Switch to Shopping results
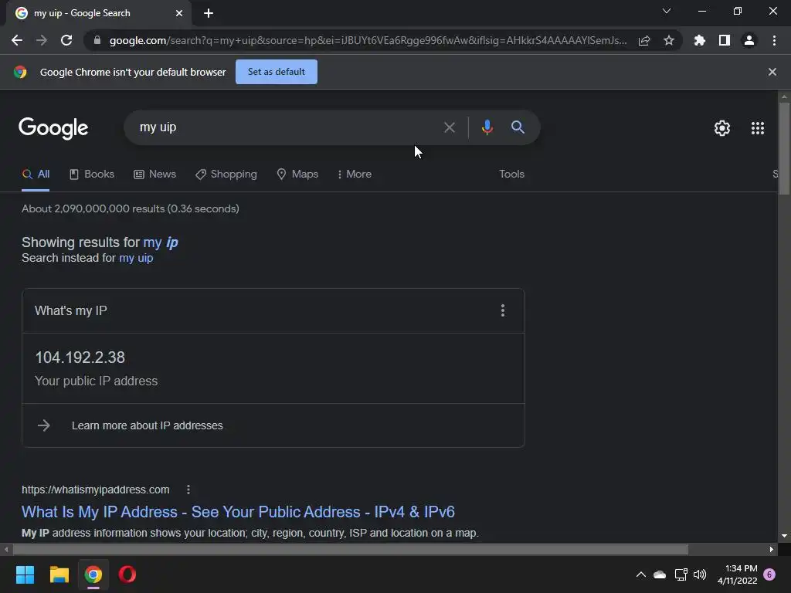 (226, 174)
